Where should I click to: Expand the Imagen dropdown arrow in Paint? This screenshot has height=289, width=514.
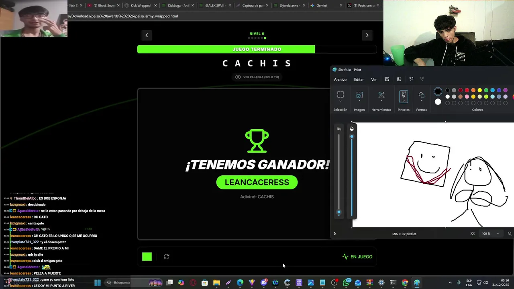pyautogui.click(x=359, y=101)
